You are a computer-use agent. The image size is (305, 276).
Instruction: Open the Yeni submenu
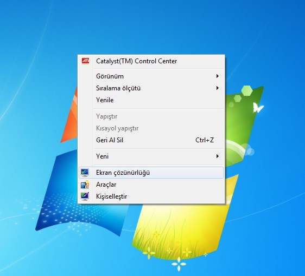pos(151,156)
